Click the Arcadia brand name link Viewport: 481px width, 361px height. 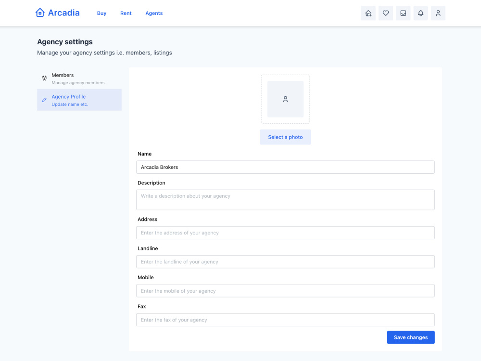(x=64, y=13)
